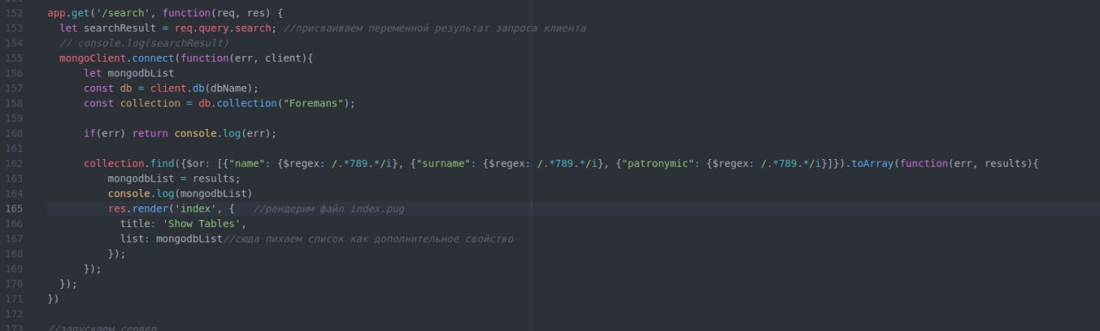This screenshot has height=331, width=1100.
Task: Click 'const collection' on line 158
Action: click(x=132, y=103)
